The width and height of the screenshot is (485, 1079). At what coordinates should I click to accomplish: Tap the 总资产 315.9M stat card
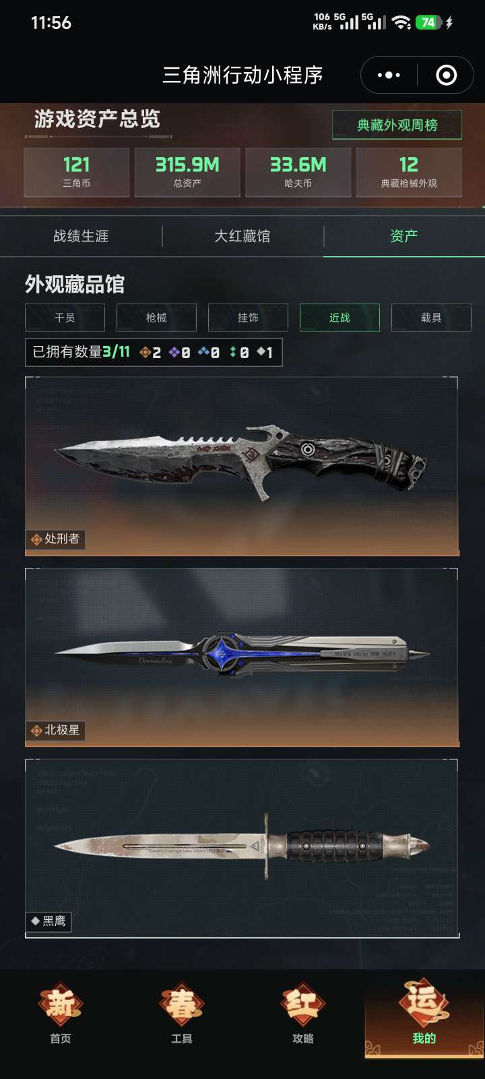click(187, 173)
